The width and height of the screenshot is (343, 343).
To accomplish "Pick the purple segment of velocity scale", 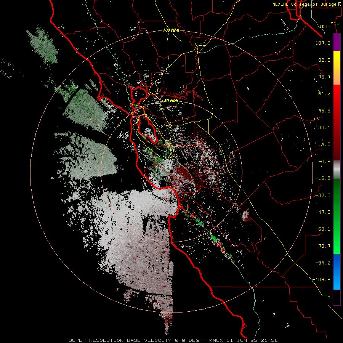I will [337, 42].
